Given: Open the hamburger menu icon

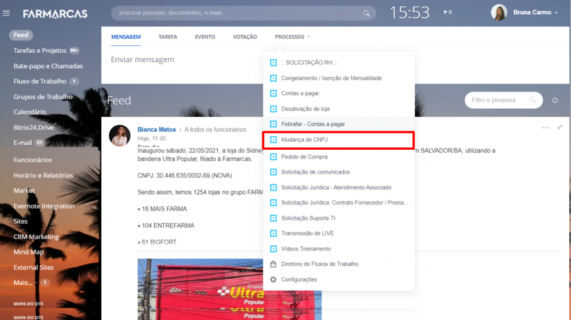Looking at the screenshot, I should [x=7, y=13].
